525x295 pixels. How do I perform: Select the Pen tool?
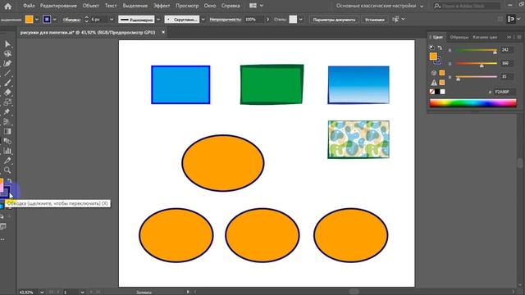click(x=7, y=63)
